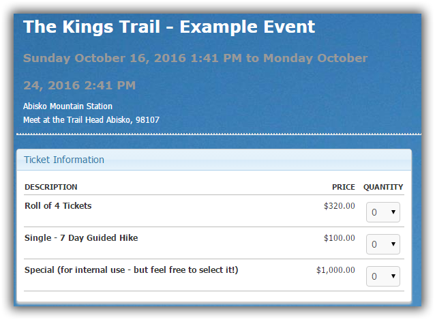This screenshot has height=320, width=435.
Task: Expand the Special ticket quantity selector
Action: click(x=382, y=276)
